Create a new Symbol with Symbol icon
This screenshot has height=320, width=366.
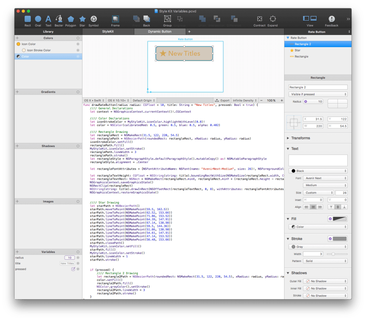93,18
